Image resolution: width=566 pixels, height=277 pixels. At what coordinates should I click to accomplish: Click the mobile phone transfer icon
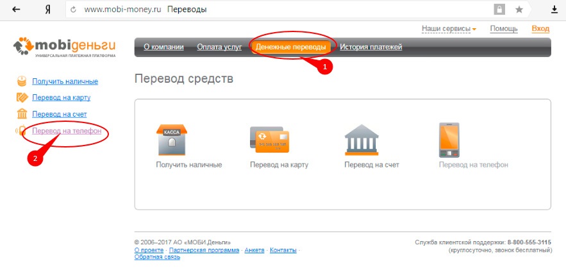(x=448, y=140)
